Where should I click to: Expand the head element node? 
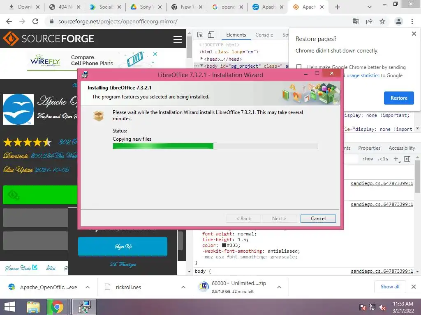click(x=201, y=59)
